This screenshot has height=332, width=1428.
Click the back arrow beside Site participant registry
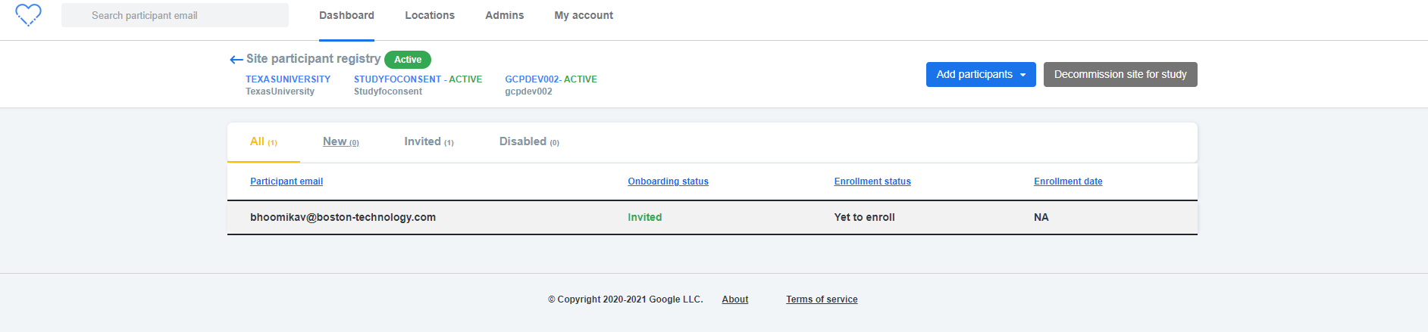click(x=236, y=60)
